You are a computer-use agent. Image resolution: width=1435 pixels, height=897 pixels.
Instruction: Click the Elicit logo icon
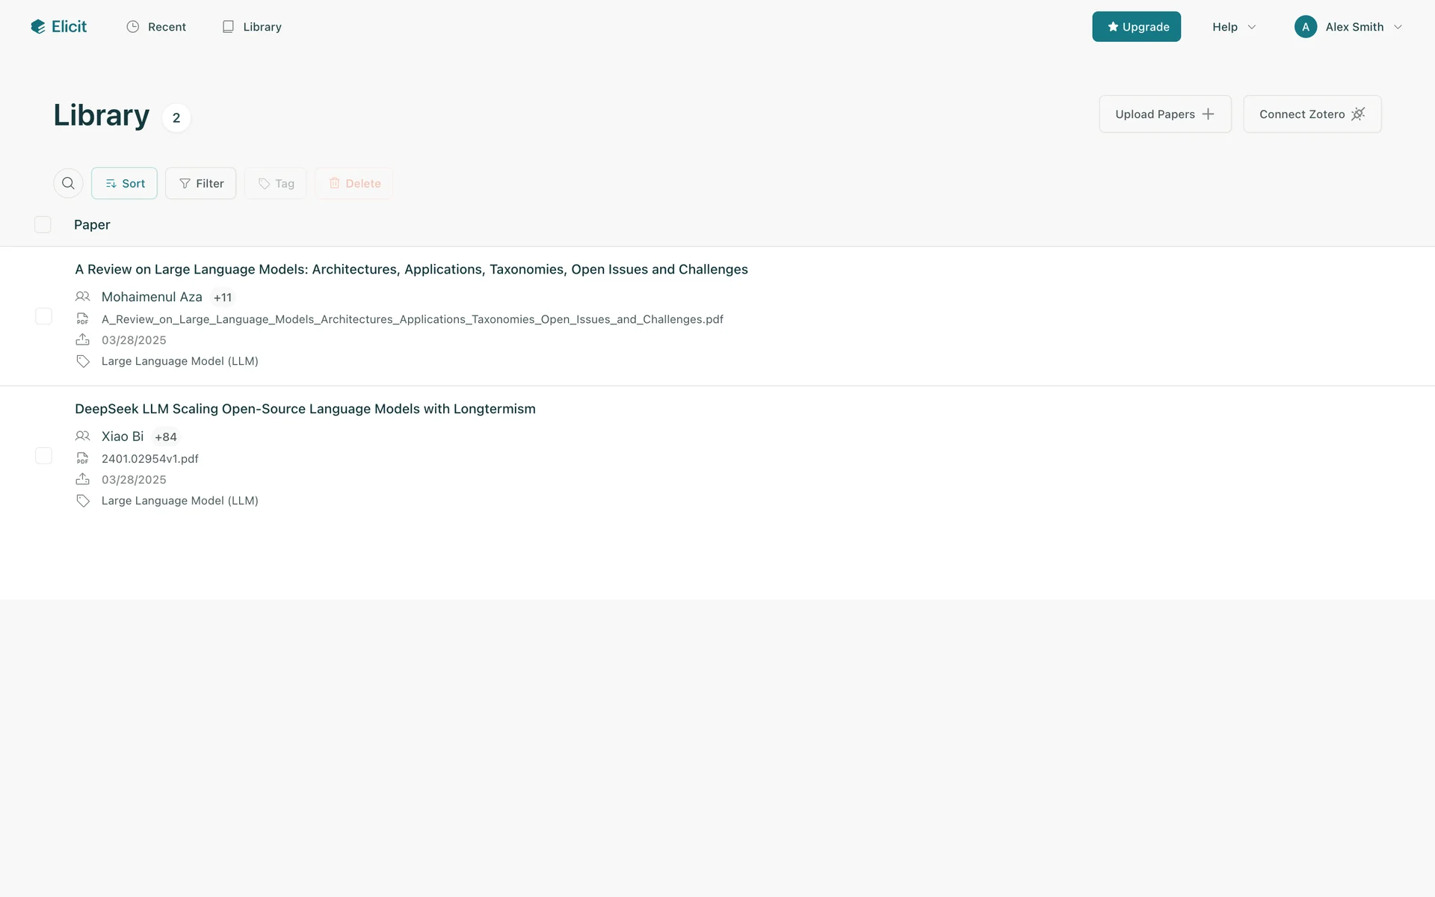click(38, 27)
